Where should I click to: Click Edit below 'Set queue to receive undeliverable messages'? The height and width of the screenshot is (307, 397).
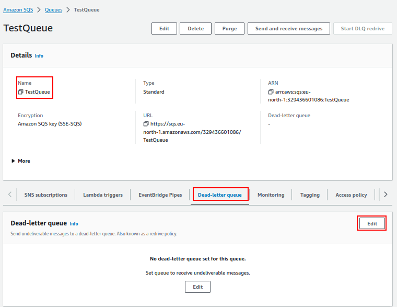[x=197, y=287]
